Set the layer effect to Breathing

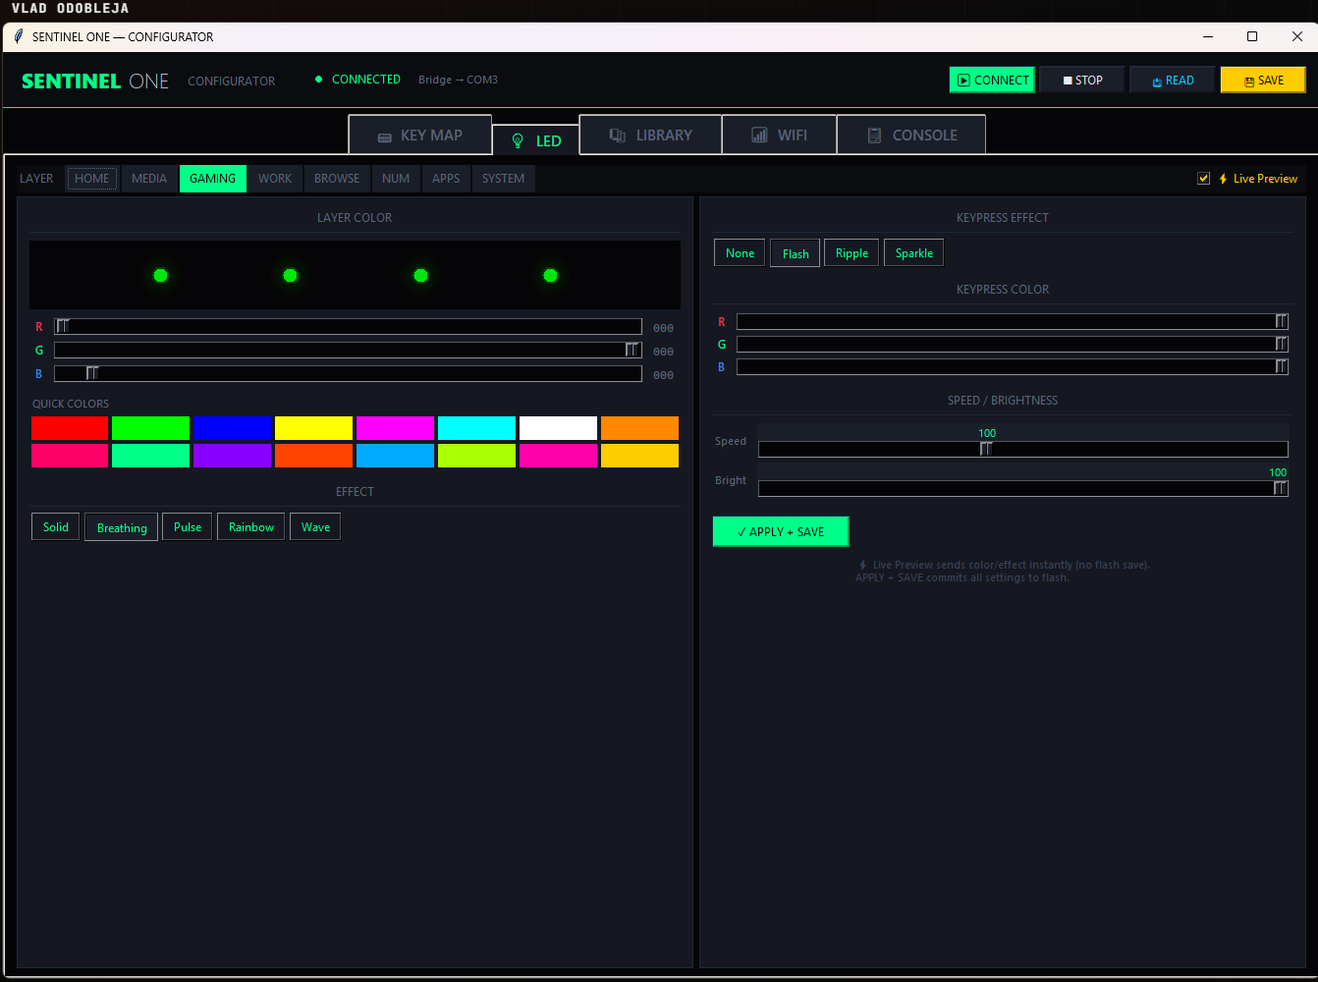(x=122, y=527)
